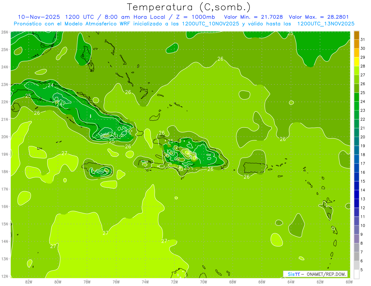The height and width of the screenshot is (286, 371).
Task: Click the '18N' latitude axis label
Action: point(5,172)
